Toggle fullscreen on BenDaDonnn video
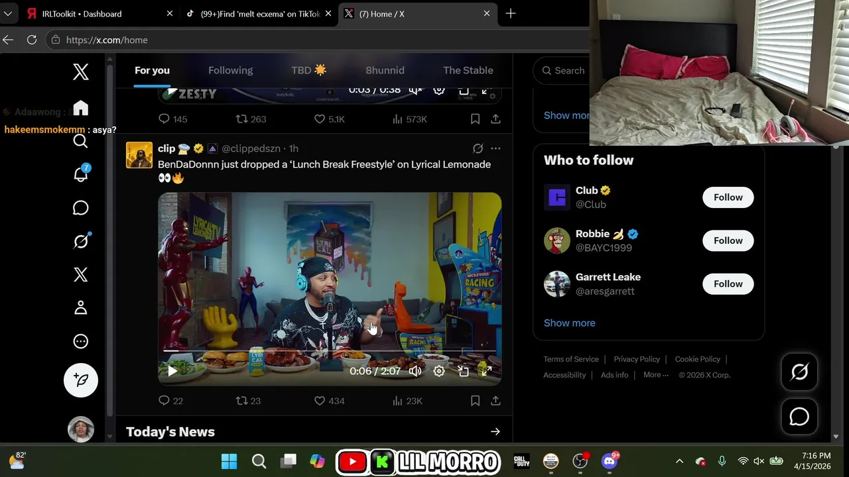Viewport: 849px width, 477px height. click(x=486, y=371)
